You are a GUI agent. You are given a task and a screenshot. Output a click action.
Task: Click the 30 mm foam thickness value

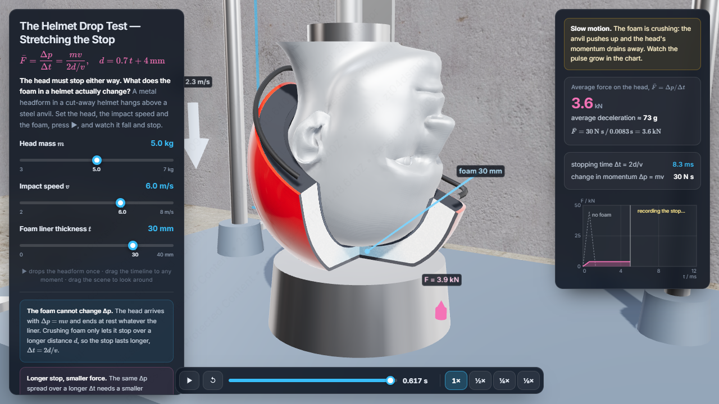[x=161, y=228]
